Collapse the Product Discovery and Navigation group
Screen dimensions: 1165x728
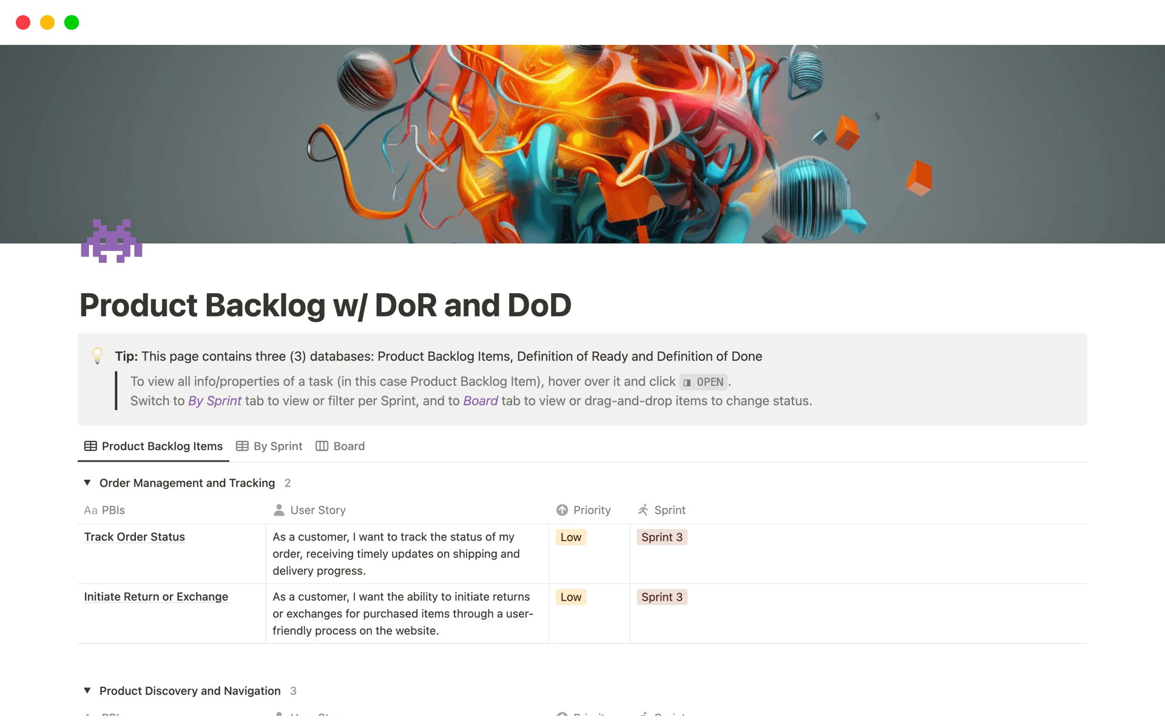point(87,691)
